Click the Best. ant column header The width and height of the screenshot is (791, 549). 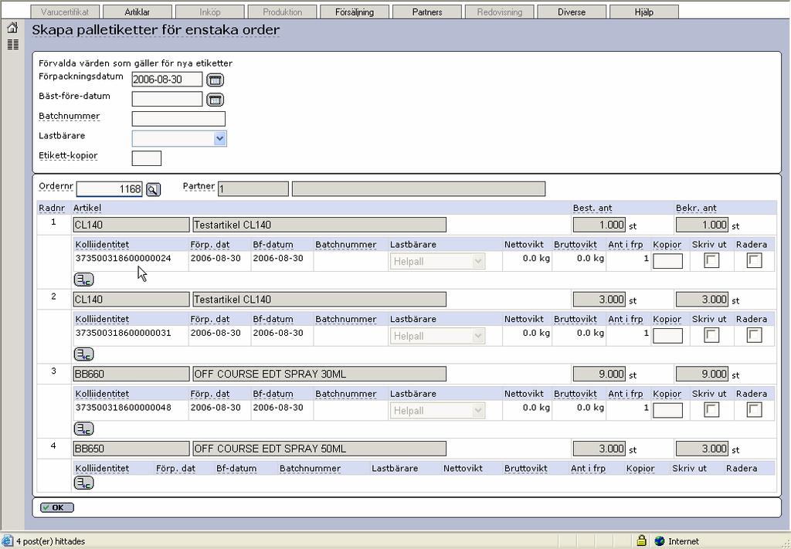point(592,208)
